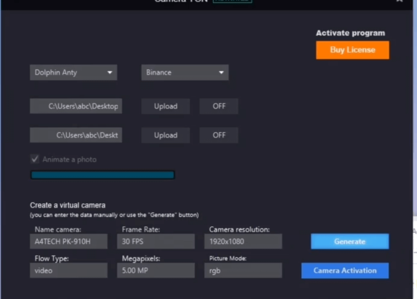Select the Flow Type field
The image size is (417, 299).
(x=68, y=270)
